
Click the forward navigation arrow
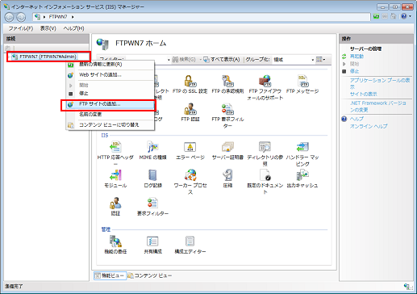[21, 17]
